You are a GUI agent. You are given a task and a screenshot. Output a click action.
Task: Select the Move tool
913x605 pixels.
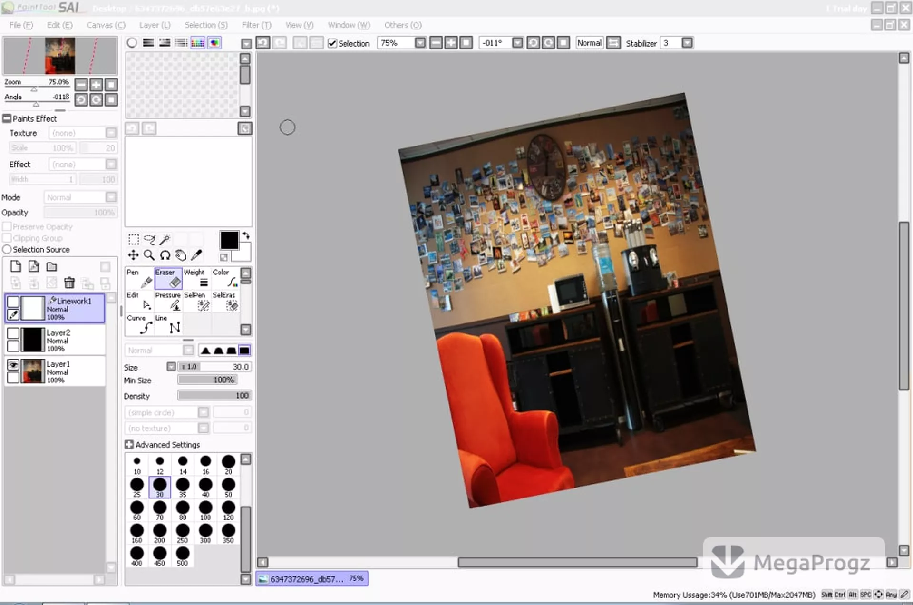[x=134, y=255]
